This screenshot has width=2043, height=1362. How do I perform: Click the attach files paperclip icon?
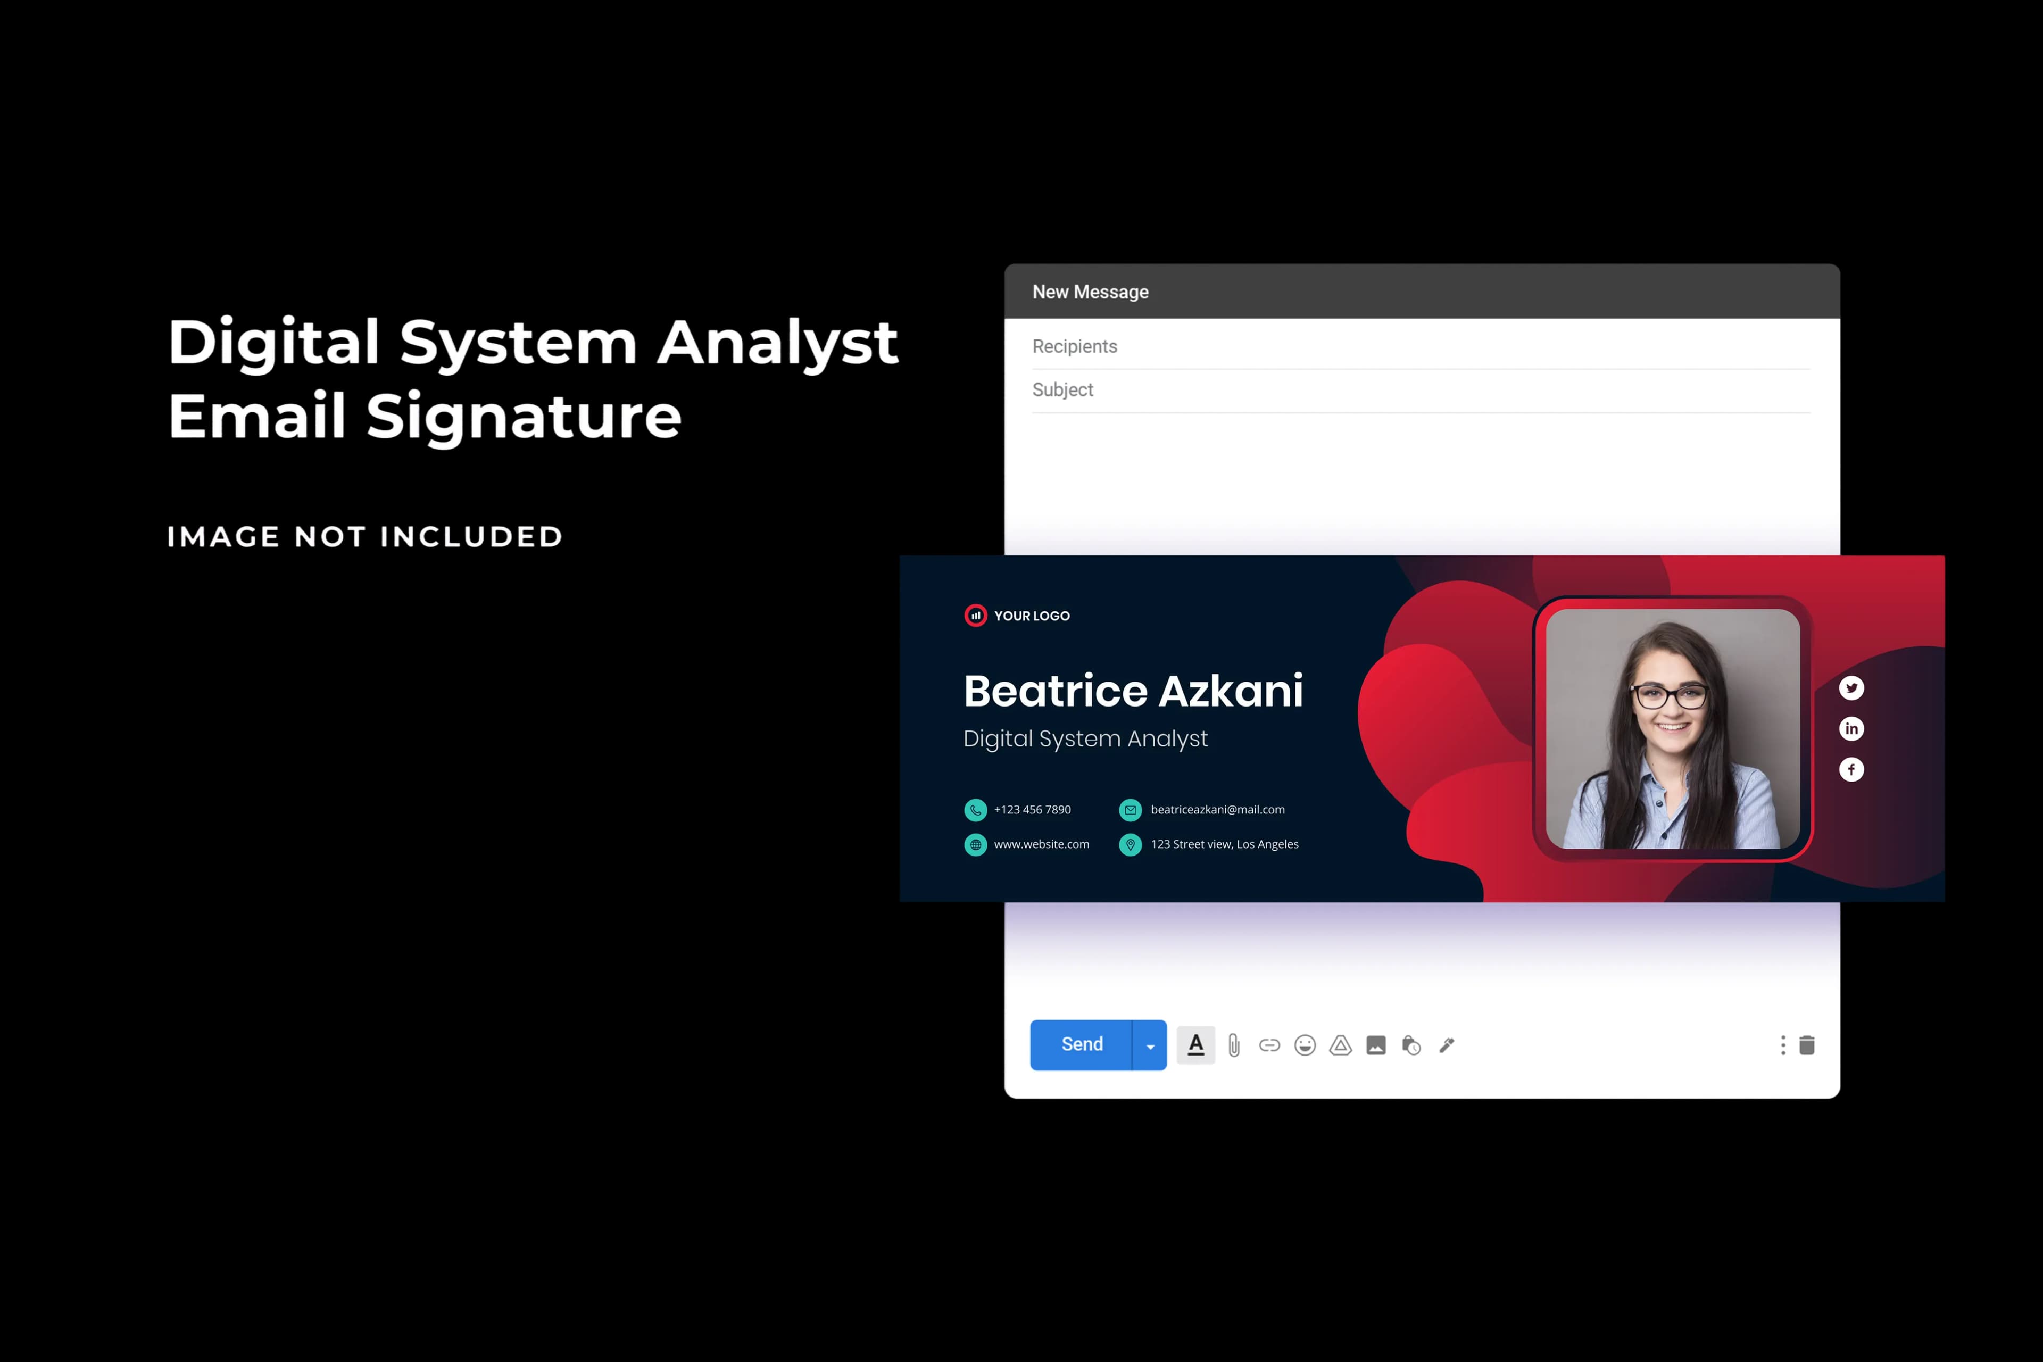[x=1234, y=1046]
